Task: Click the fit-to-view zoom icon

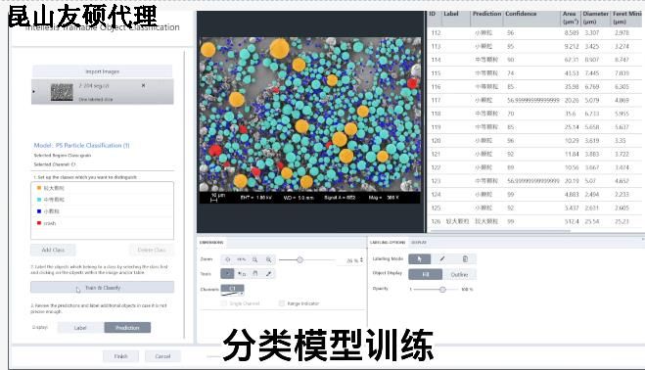Action: [227, 259]
